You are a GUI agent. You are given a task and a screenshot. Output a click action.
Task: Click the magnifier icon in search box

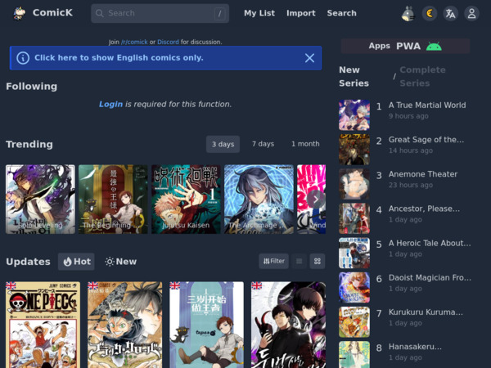click(100, 13)
